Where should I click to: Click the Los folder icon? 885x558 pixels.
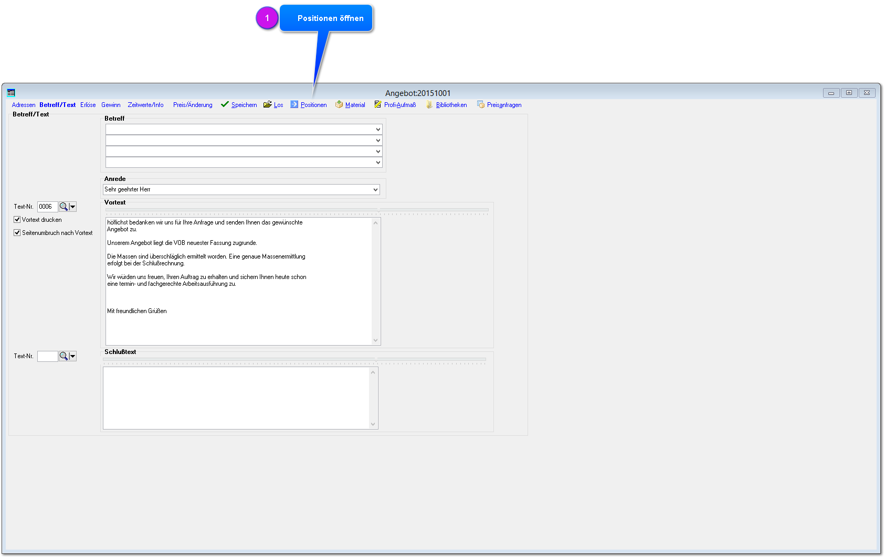pos(268,104)
